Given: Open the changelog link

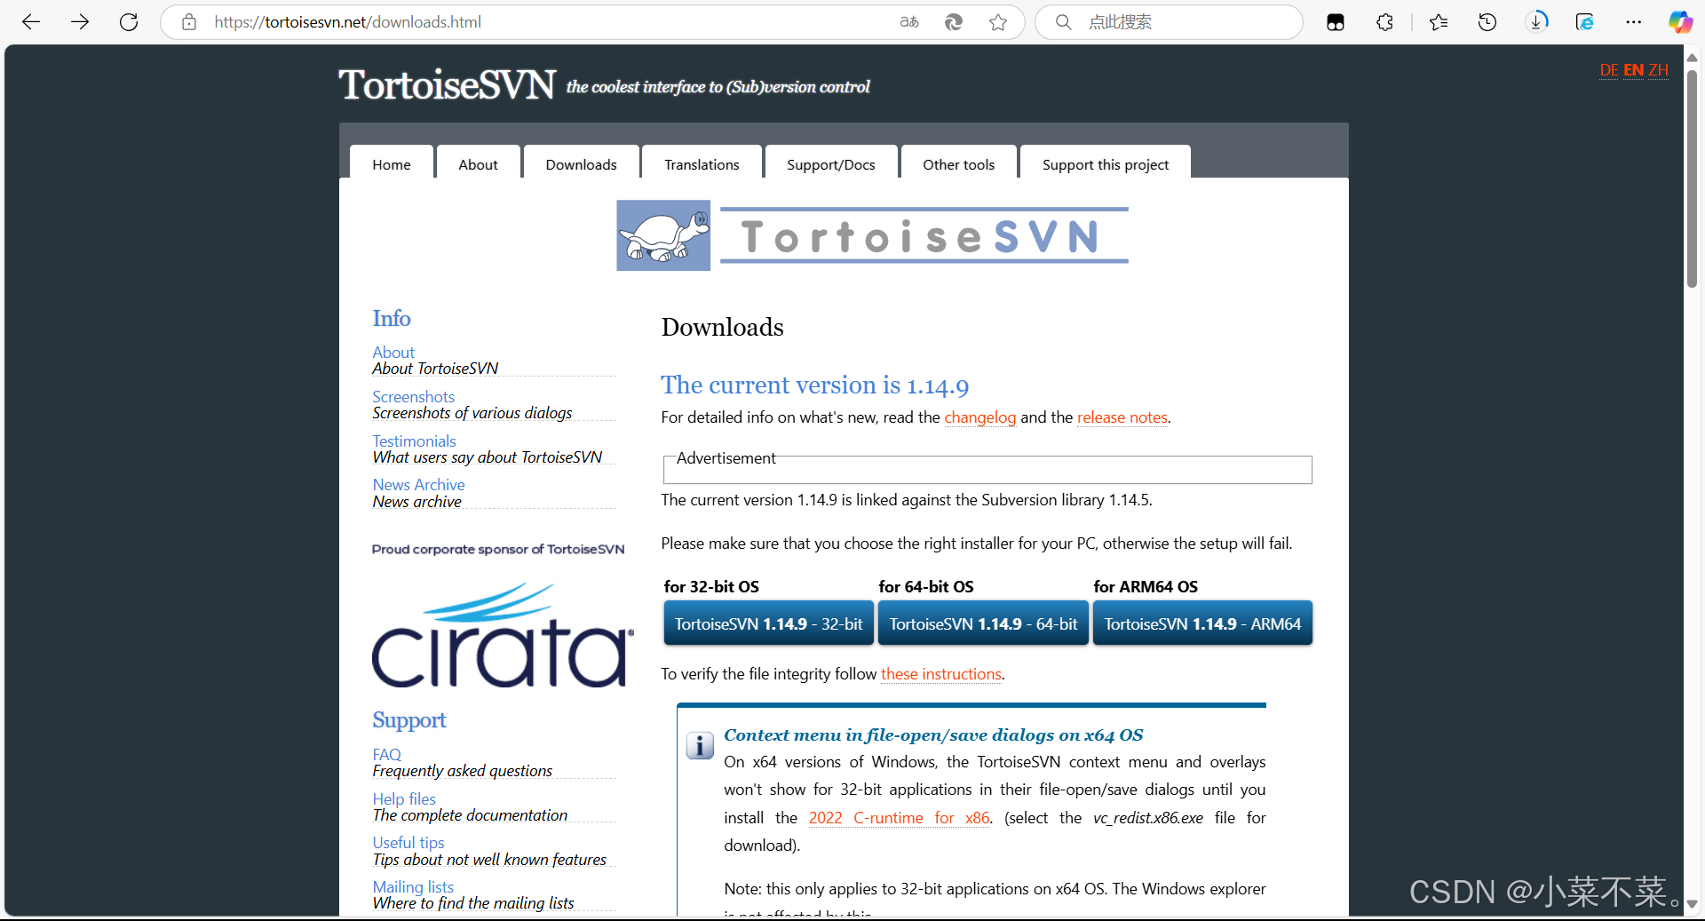Looking at the screenshot, I should (x=979, y=417).
